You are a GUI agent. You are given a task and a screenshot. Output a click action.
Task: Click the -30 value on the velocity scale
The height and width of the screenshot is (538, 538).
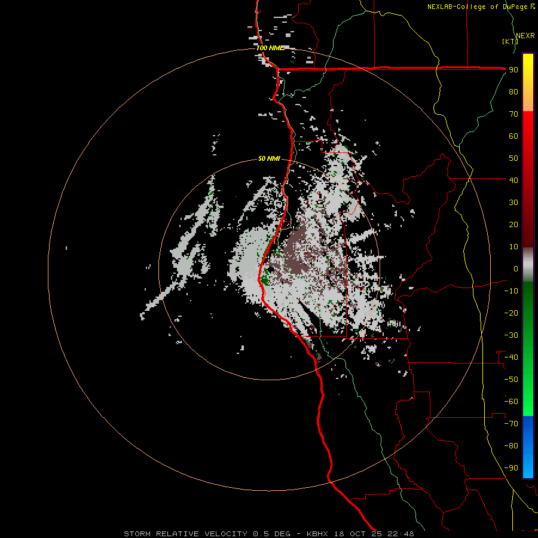point(511,335)
